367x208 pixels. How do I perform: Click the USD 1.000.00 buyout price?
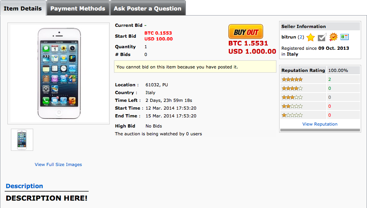pos(252,51)
